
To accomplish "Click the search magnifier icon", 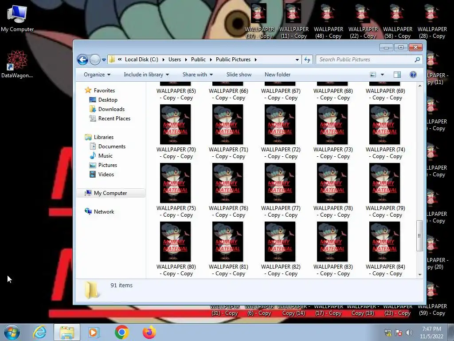I will coord(417,59).
